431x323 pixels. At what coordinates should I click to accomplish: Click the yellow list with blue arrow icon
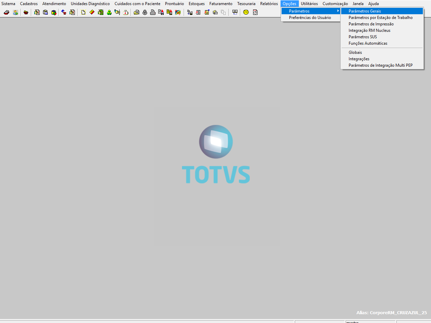tap(207, 12)
